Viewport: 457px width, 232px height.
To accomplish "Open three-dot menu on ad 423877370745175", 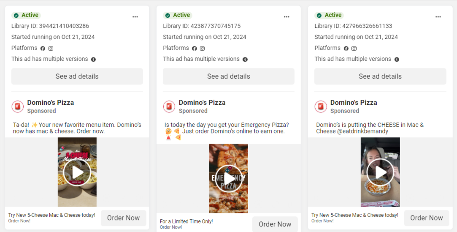I will (287, 17).
